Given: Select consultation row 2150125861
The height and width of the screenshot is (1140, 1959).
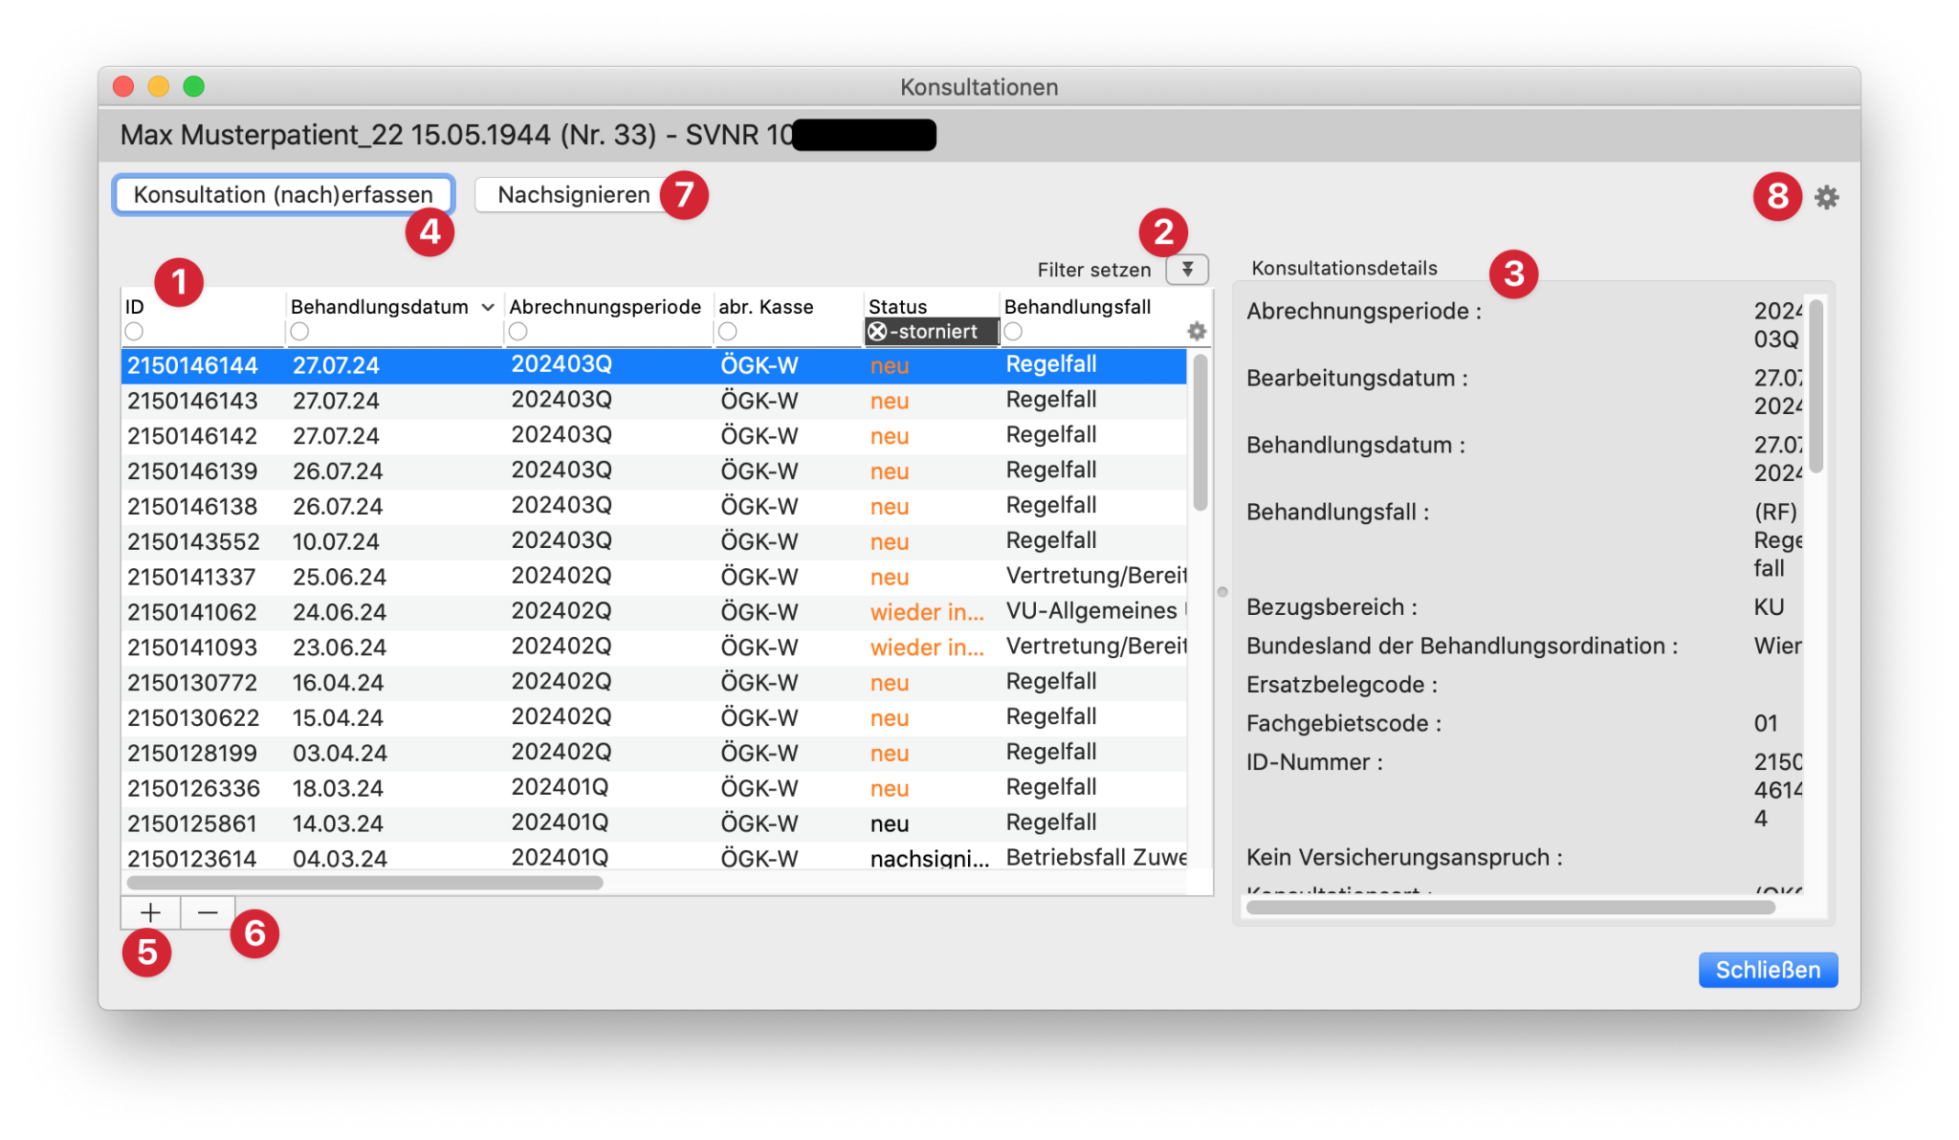Looking at the screenshot, I should [653, 825].
